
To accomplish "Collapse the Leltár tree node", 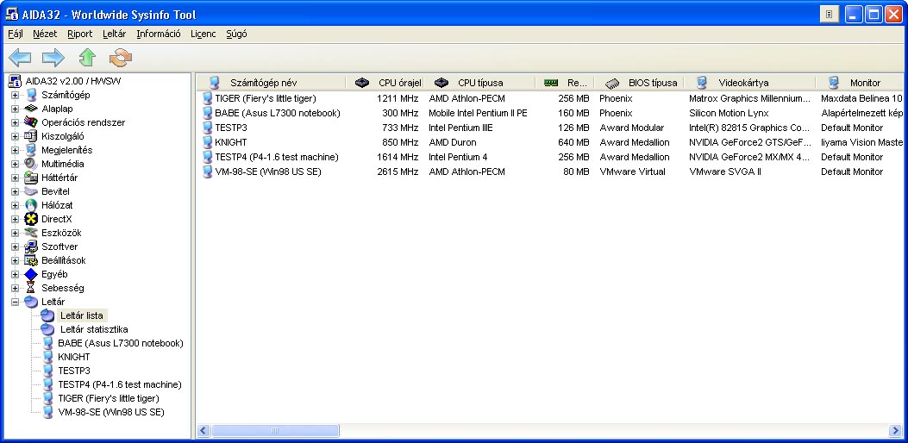I will pos(15,302).
